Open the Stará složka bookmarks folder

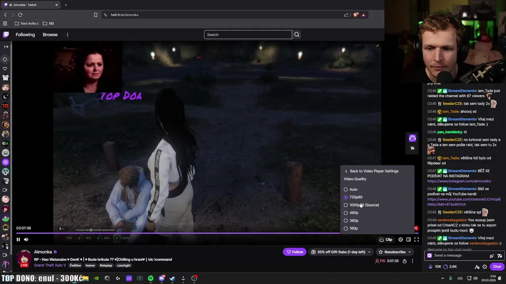[x=26, y=23]
